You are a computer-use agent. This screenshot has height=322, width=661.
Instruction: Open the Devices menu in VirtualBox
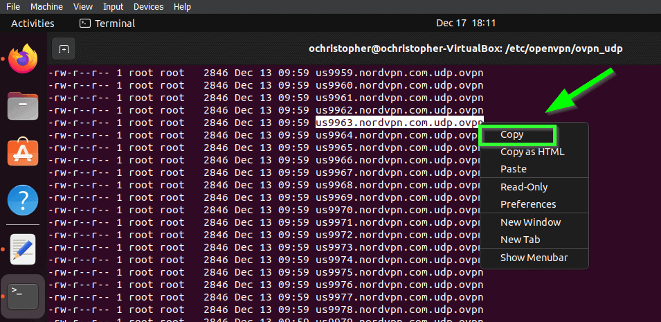click(148, 7)
